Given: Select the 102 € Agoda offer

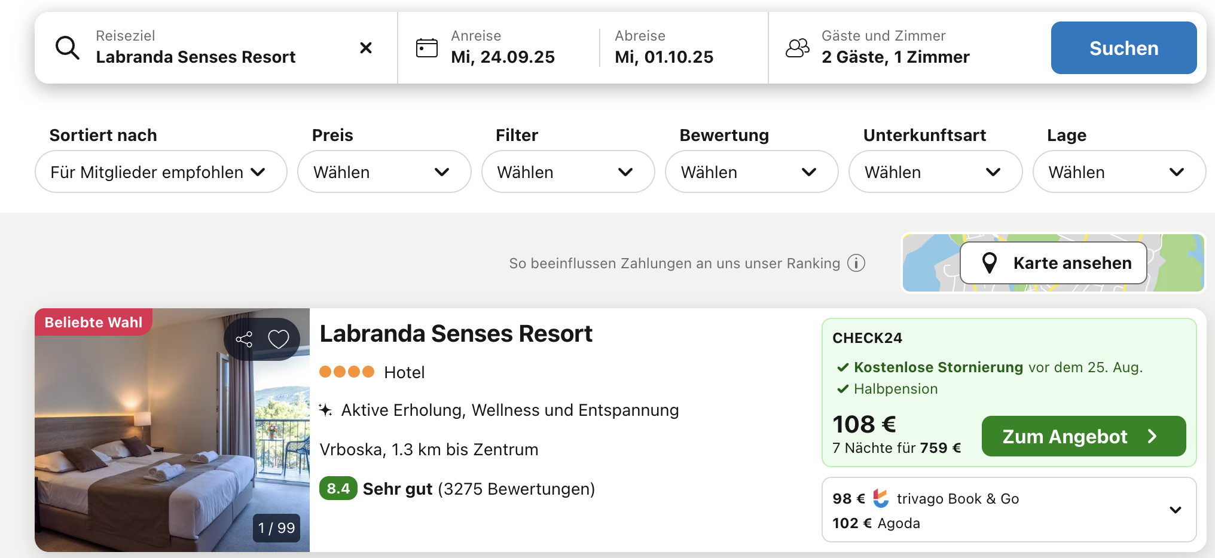Looking at the screenshot, I should [876, 523].
